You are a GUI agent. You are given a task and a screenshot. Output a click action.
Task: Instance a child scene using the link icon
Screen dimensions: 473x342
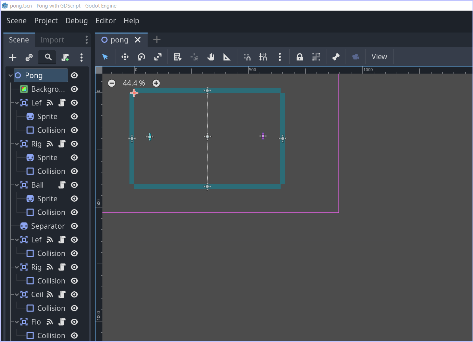click(x=29, y=57)
